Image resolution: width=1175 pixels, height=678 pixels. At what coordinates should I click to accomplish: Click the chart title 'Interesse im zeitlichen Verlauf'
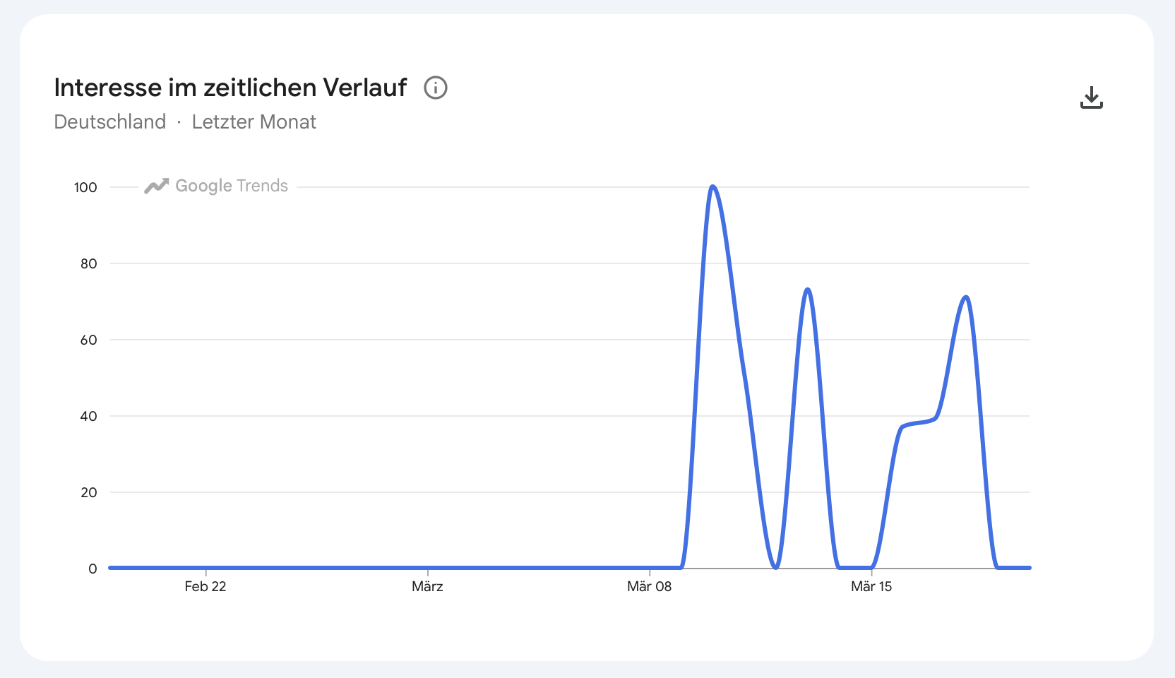[230, 87]
